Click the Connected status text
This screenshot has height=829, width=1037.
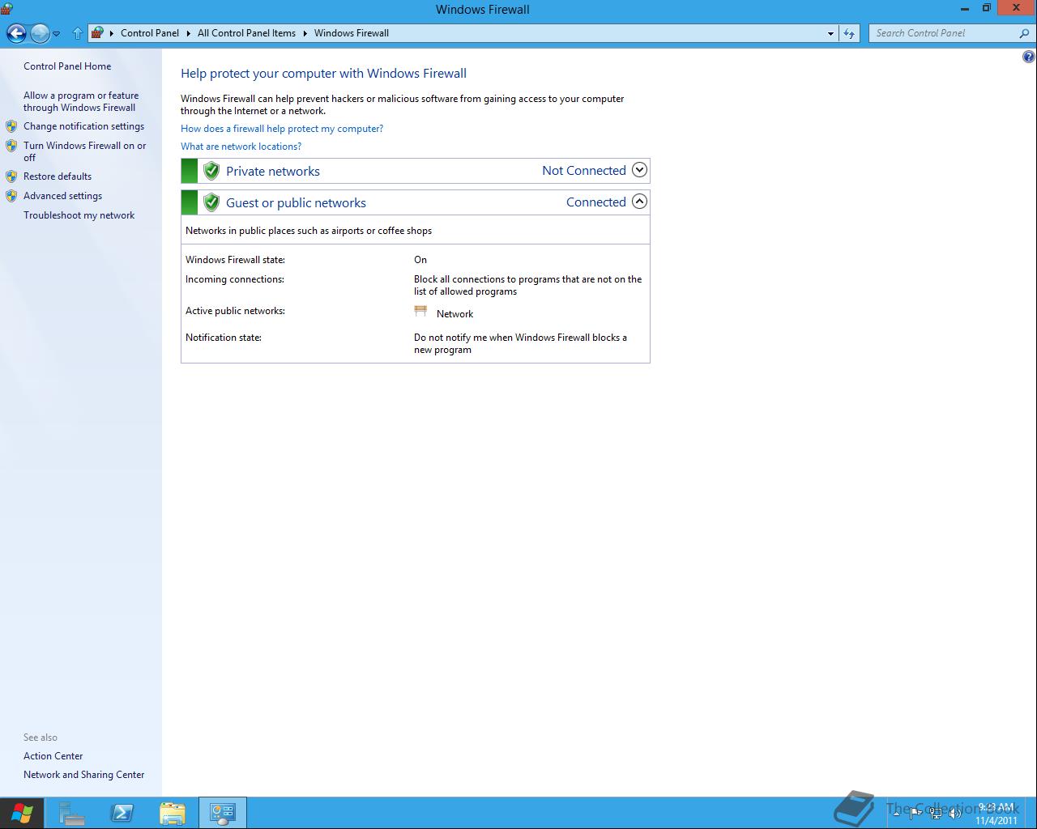click(x=596, y=202)
